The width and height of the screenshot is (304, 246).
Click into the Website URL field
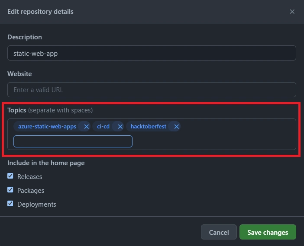pyautogui.click(x=152, y=90)
